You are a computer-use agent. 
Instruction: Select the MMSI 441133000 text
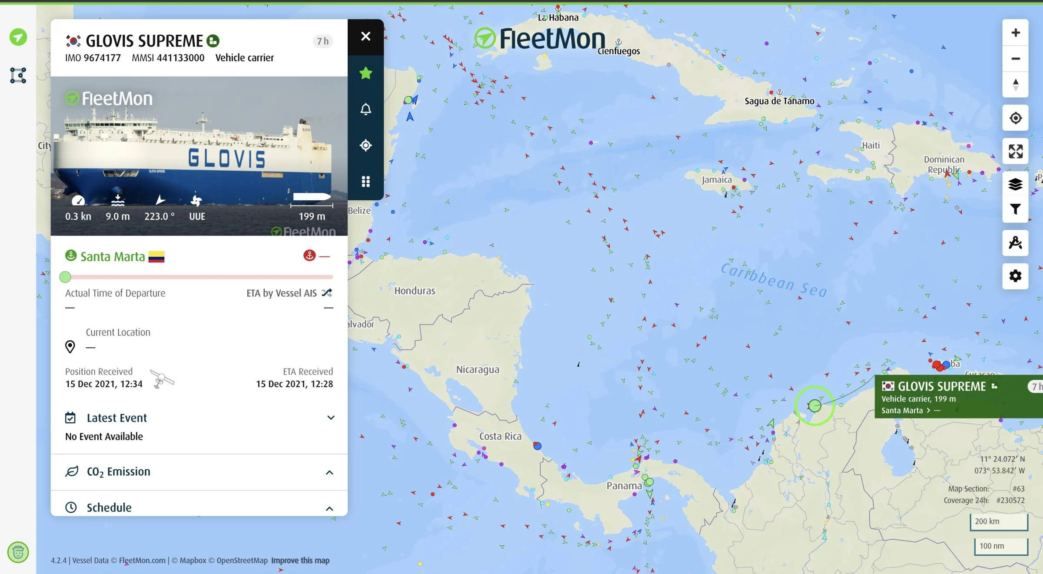(168, 58)
